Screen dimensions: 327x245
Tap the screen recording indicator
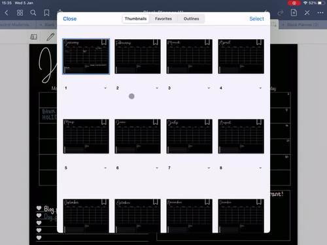click(294, 3)
